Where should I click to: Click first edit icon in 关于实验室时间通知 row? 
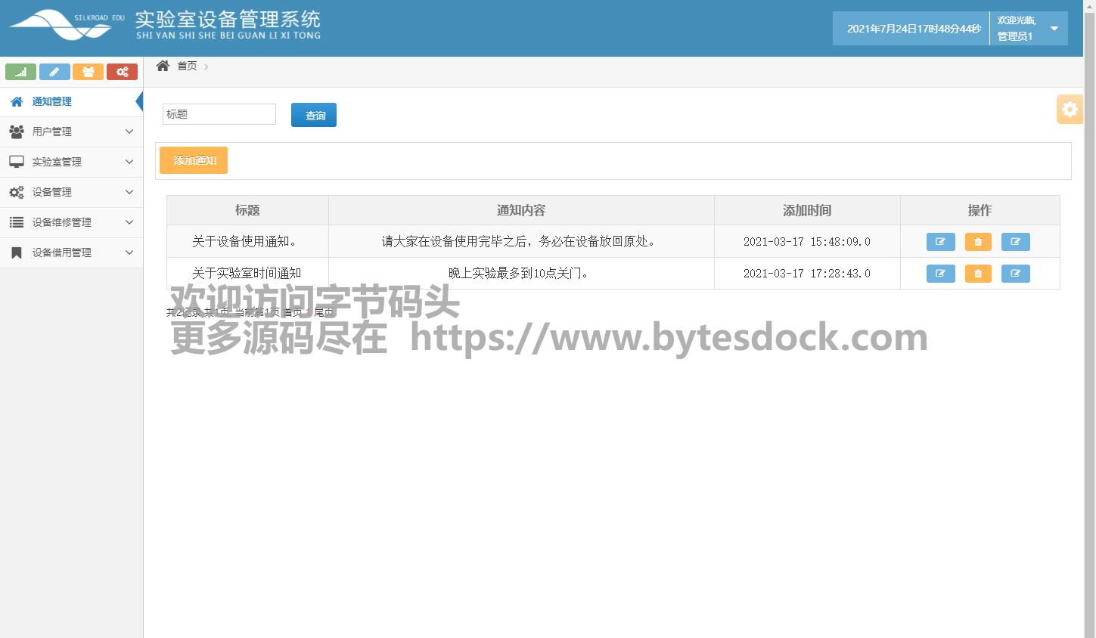[x=940, y=274]
